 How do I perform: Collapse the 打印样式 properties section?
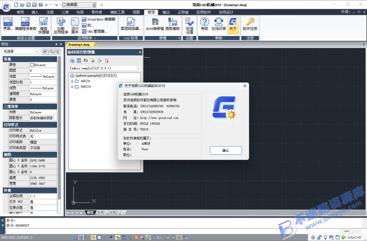54,125
